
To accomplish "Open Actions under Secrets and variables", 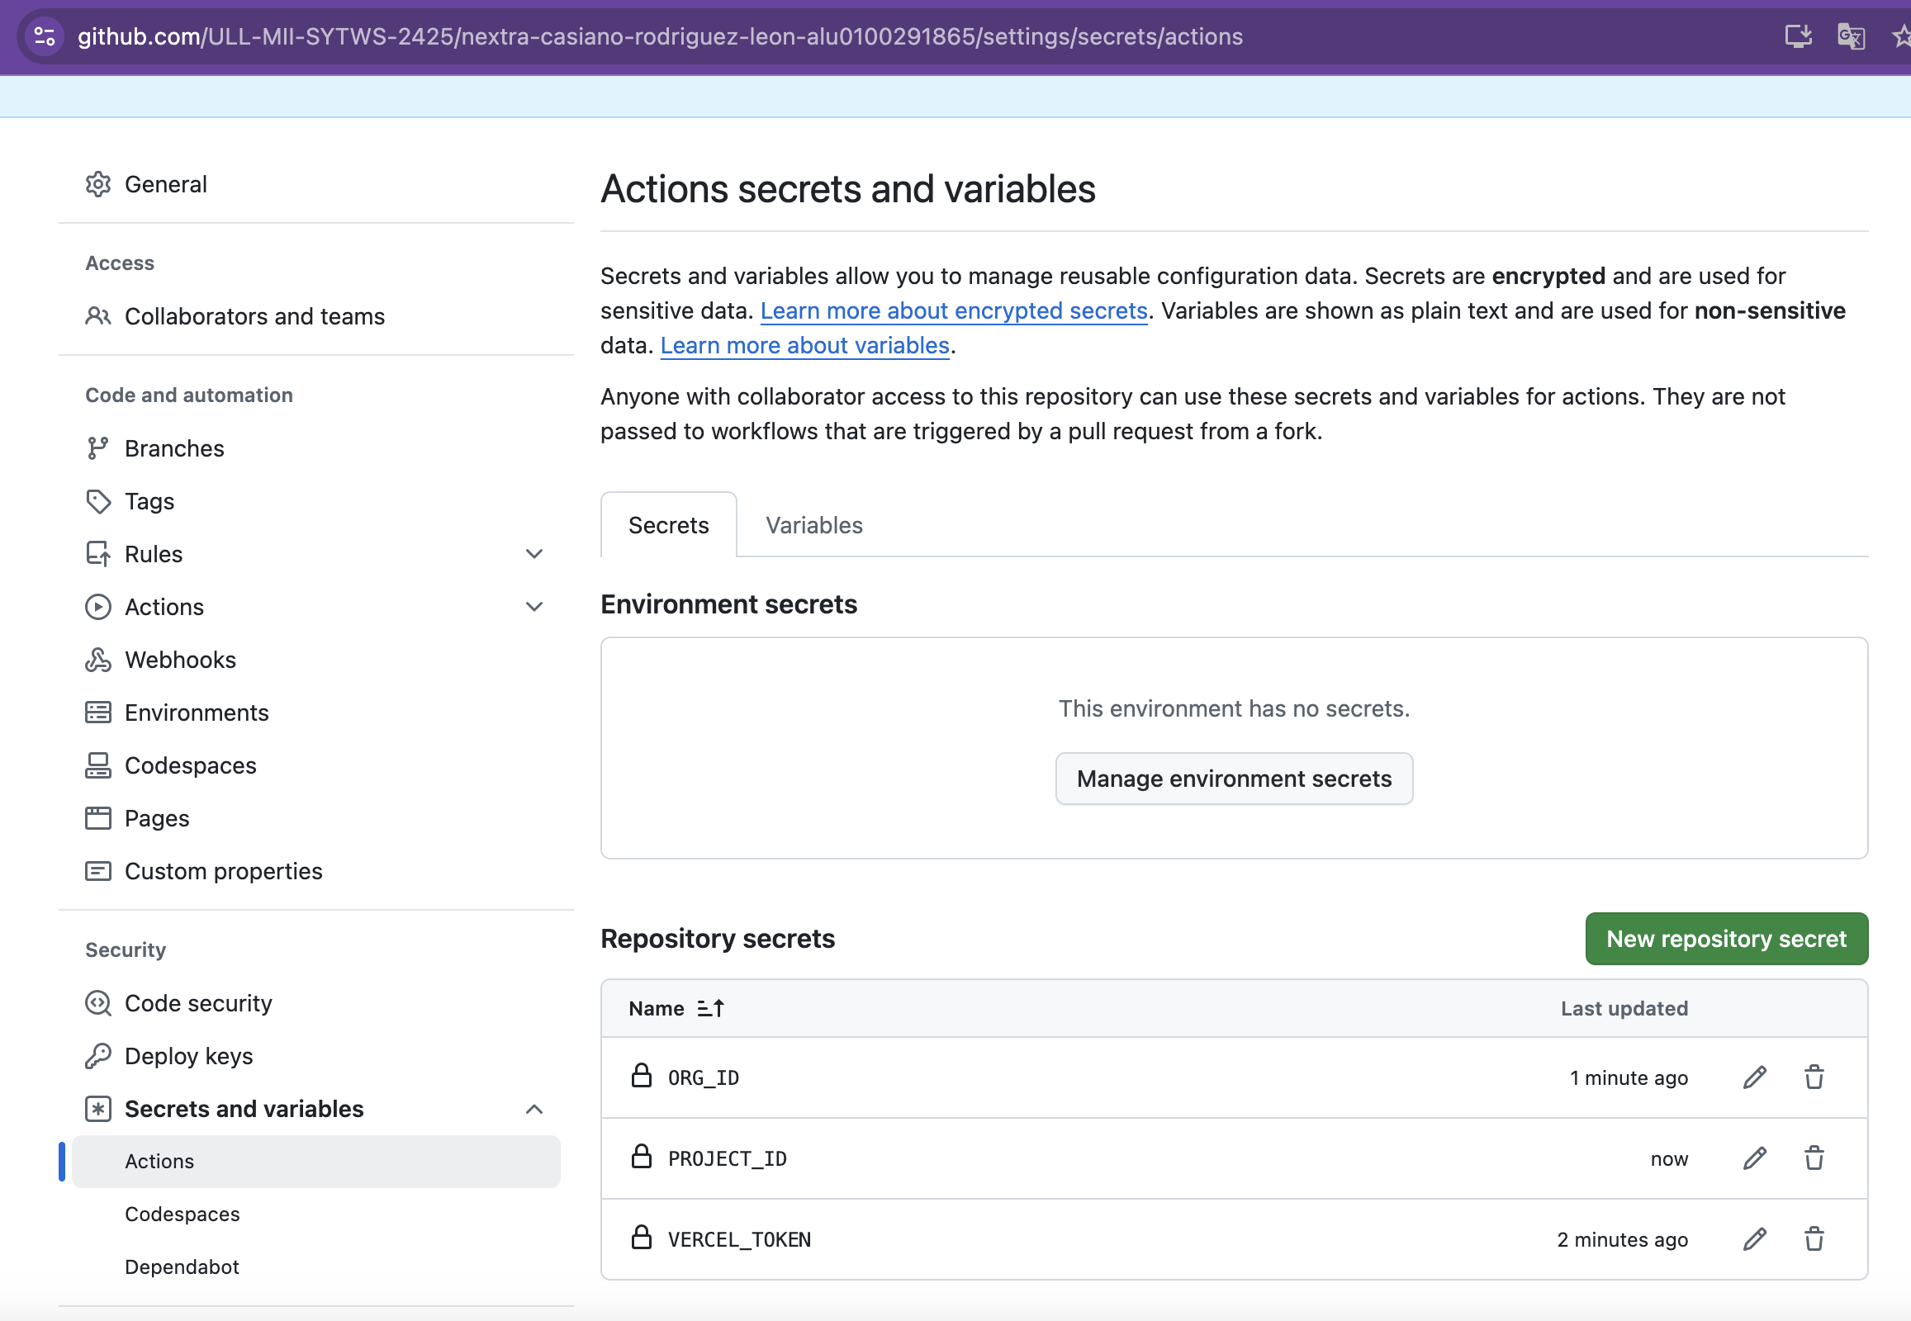I will pos(316,1162).
